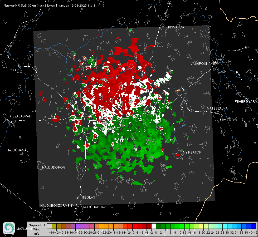Click the NYÍREGYHÁZA city label
258x237 pixels.
coord(109,129)
